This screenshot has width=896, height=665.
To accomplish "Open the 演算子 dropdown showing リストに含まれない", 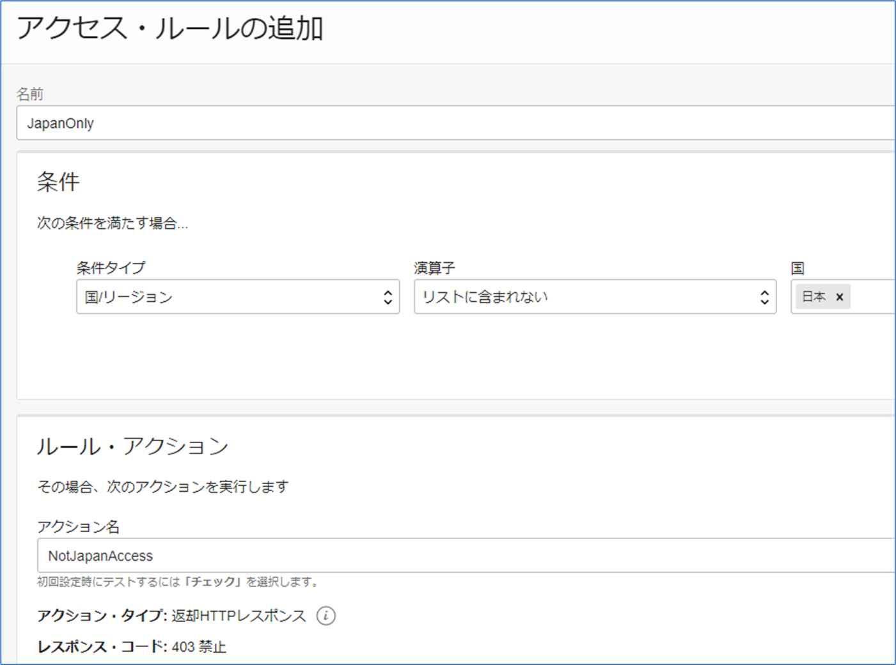I will [595, 297].
